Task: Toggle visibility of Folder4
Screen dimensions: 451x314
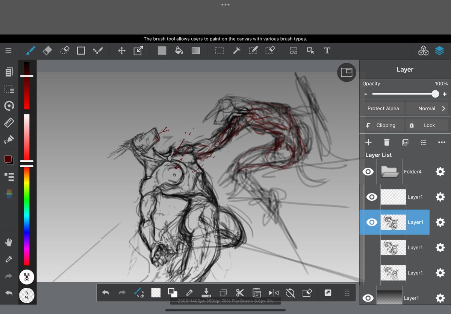Action: pos(368,172)
